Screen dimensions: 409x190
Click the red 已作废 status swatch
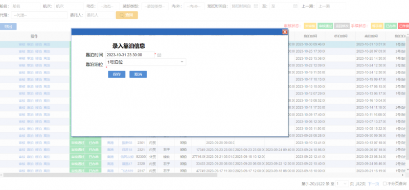pos(403,26)
